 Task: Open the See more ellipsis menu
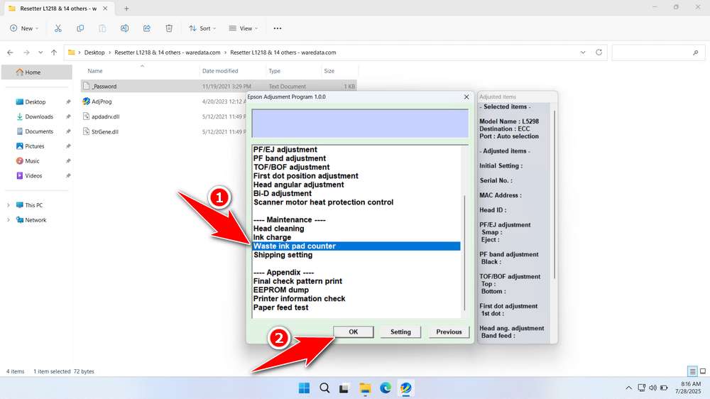pyautogui.click(x=278, y=28)
